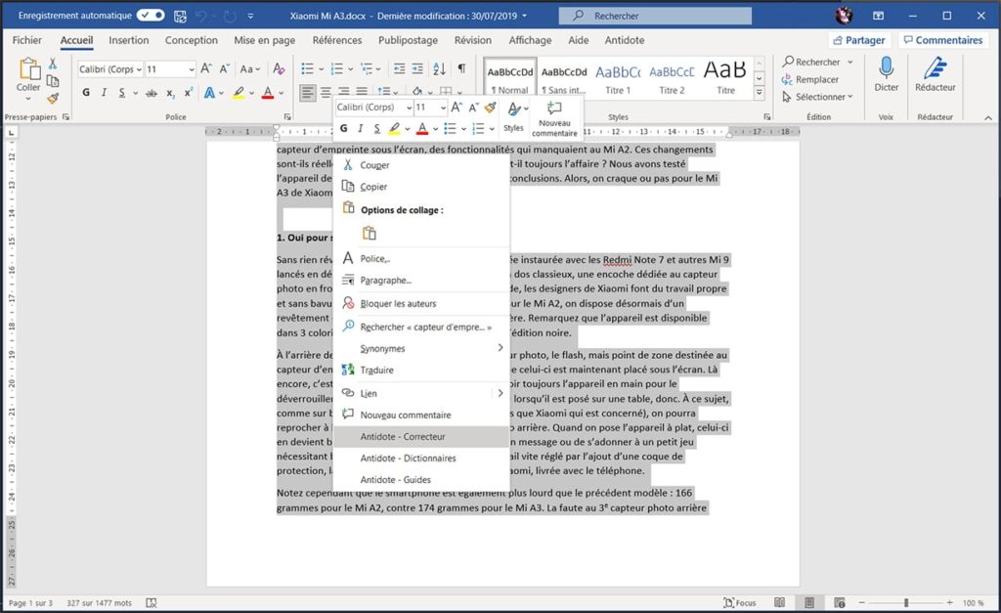The image size is (1001, 613).
Task: Click the Partager button
Action: pos(859,40)
